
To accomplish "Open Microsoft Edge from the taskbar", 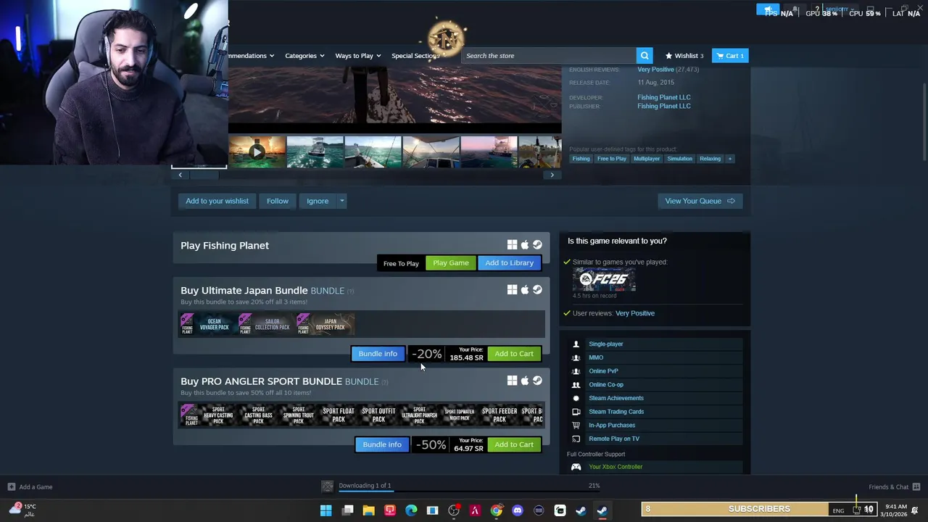I will pyautogui.click(x=411, y=510).
